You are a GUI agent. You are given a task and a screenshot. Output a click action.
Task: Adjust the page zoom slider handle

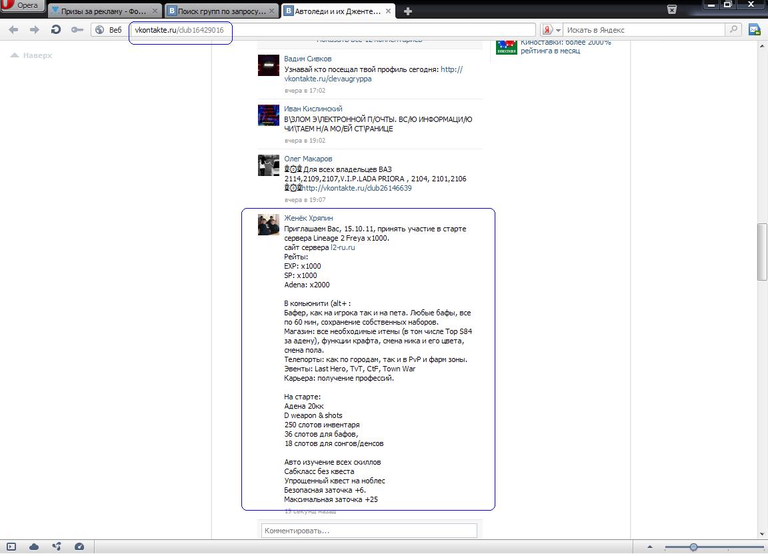693,547
